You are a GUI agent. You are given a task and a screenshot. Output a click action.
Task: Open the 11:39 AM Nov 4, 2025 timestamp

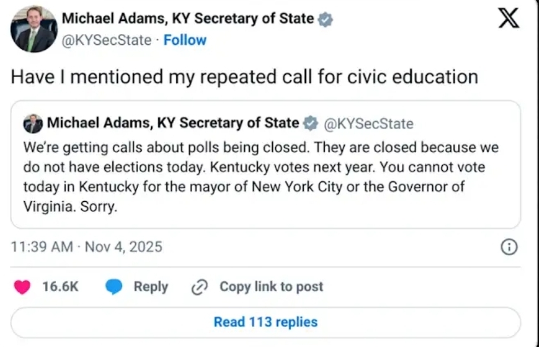pyautogui.click(x=87, y=246)
